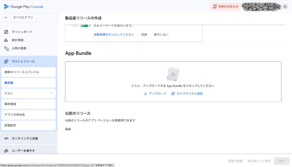This screenshot has height=167, width=292.
Task: Click the 統計情報 bar chart icon
Action: (x=6, y=40)
